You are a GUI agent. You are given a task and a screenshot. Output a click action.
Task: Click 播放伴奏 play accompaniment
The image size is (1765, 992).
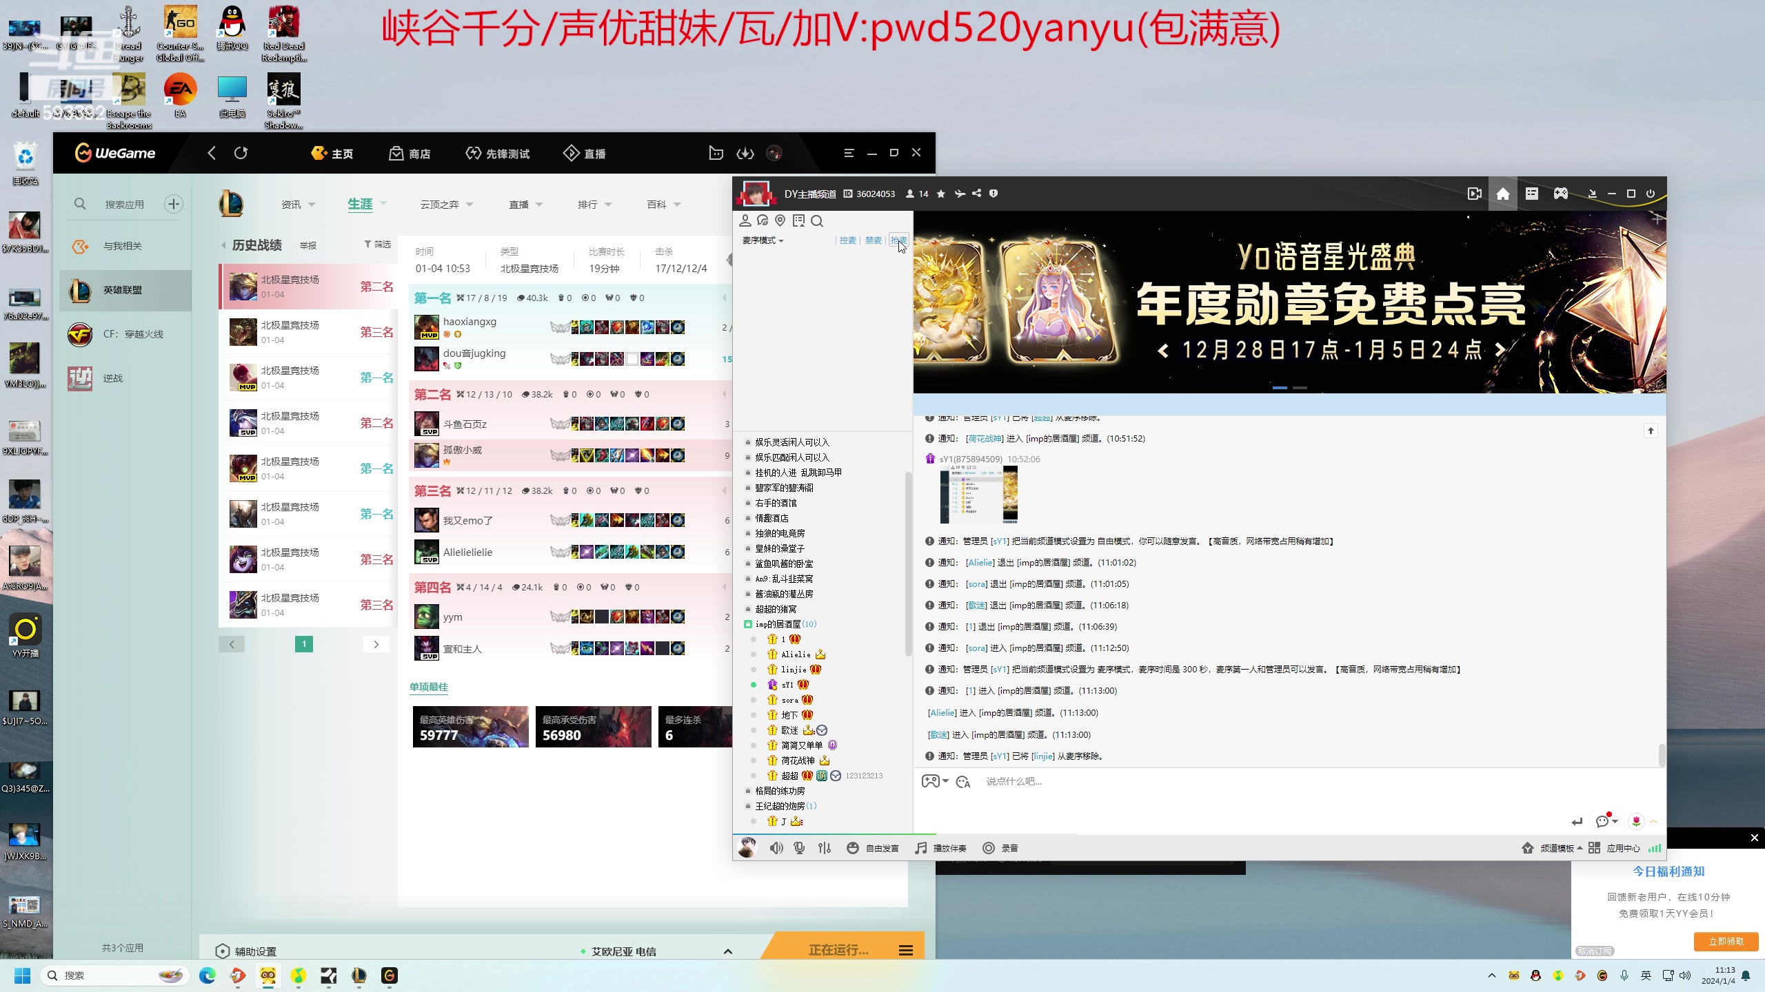click(x=941, y=848)
